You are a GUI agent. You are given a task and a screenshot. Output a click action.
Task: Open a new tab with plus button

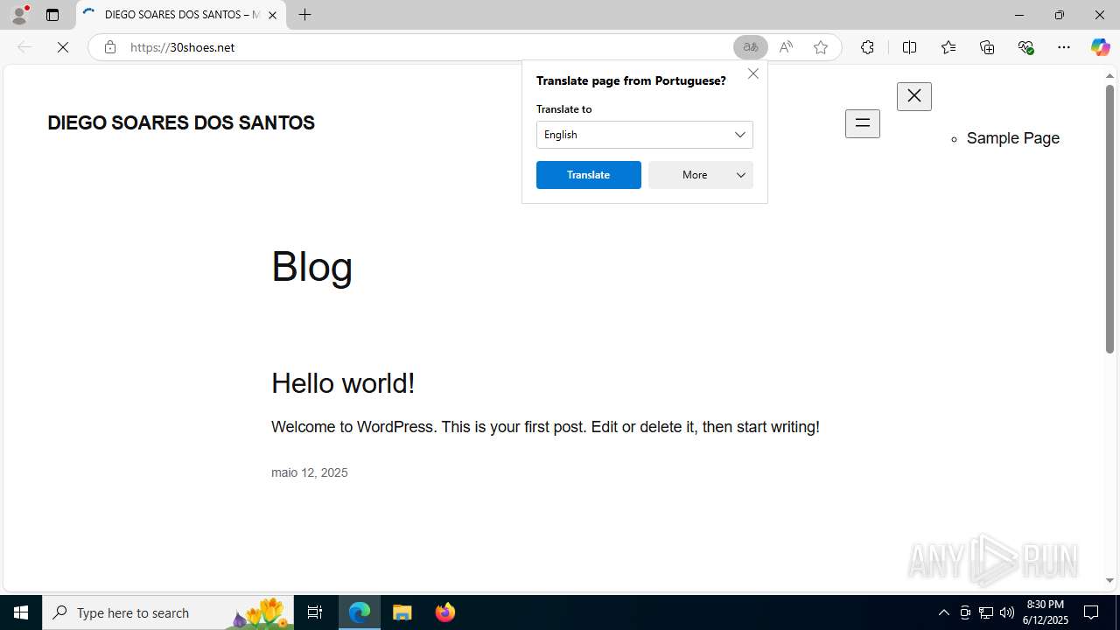tap(304, 15)
